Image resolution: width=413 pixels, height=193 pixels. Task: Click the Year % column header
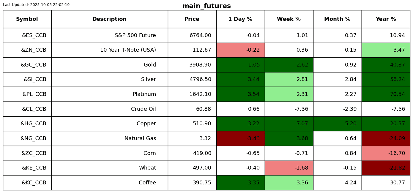pos(386,19)
